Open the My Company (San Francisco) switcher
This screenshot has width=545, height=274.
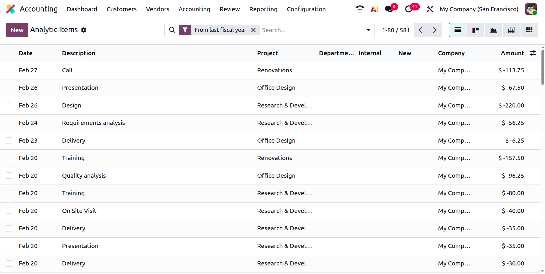coord(479,9)
